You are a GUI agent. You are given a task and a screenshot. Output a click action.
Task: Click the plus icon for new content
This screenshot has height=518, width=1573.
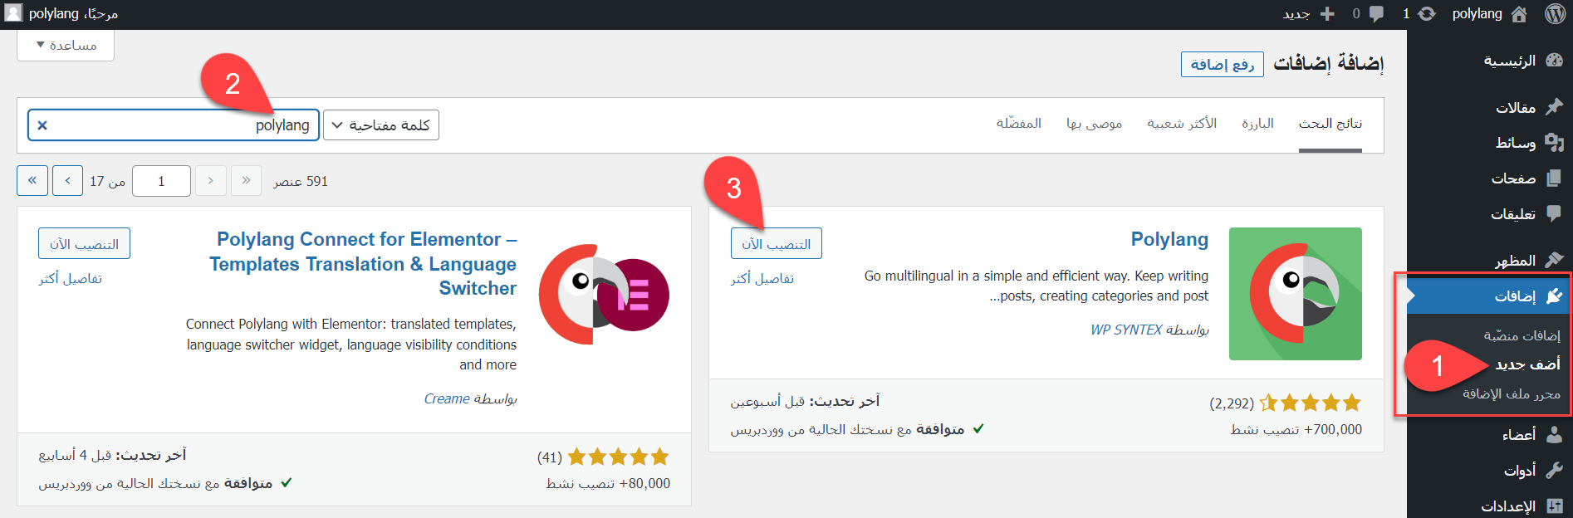(x=1327, y=13)
